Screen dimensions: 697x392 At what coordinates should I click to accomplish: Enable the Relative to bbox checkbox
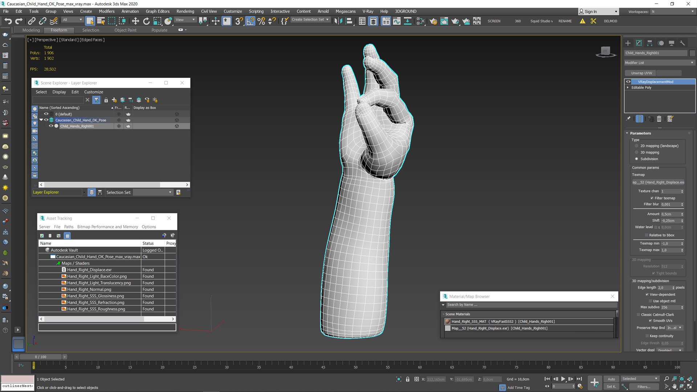[x=647, y=235]
